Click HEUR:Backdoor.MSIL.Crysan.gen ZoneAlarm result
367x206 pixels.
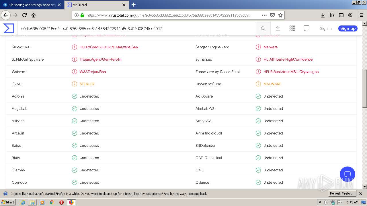coord(291,72)
